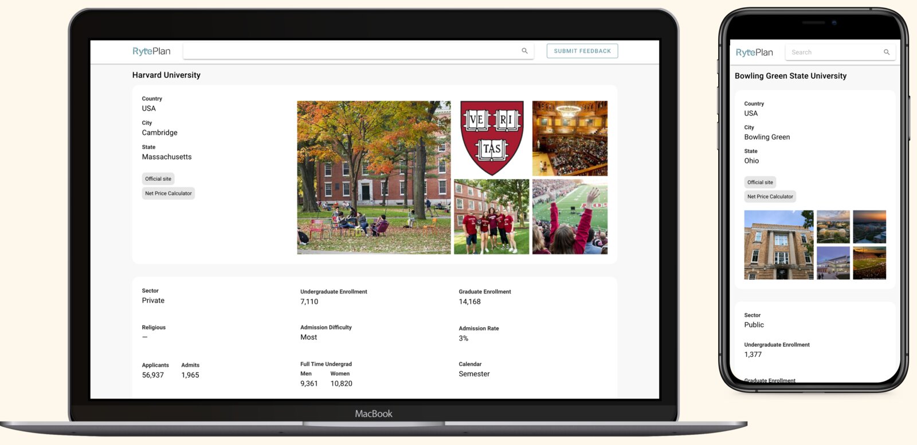The width and height of the screenshot is (917, 445).
Task: Select the Harvard University heading
Action: (166, 75)
